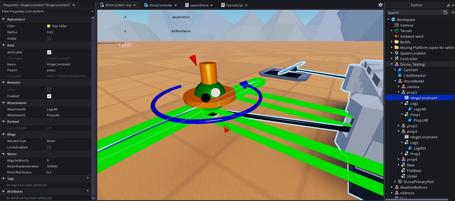Open the viewport settings gear icon

tap(380, 5)
